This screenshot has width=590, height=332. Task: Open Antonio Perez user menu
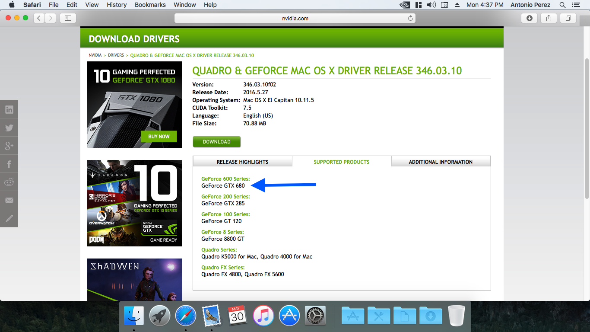click(530, 5)
